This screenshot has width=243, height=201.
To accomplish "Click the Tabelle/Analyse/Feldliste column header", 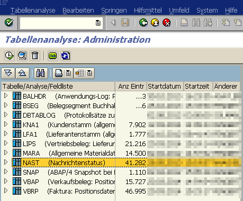I will 58,87.
